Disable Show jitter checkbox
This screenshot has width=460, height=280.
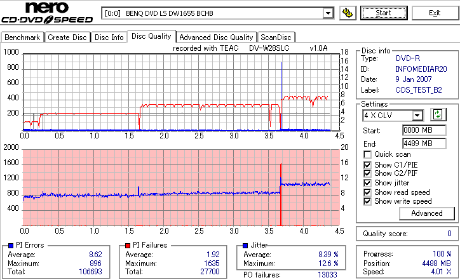(367, 183)
